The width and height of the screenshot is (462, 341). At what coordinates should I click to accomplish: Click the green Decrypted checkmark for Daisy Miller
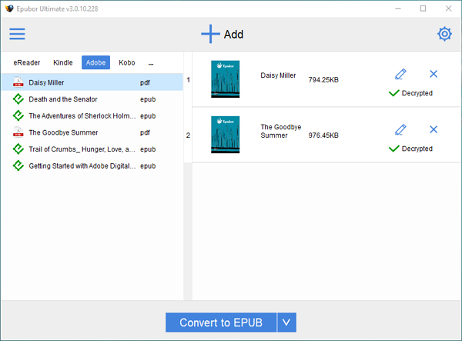tap(394, 93)
